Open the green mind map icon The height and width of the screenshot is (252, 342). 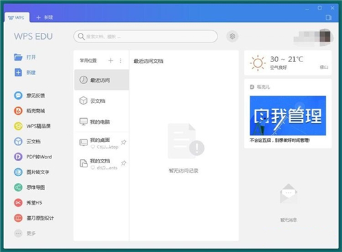[x=18, y=187]
